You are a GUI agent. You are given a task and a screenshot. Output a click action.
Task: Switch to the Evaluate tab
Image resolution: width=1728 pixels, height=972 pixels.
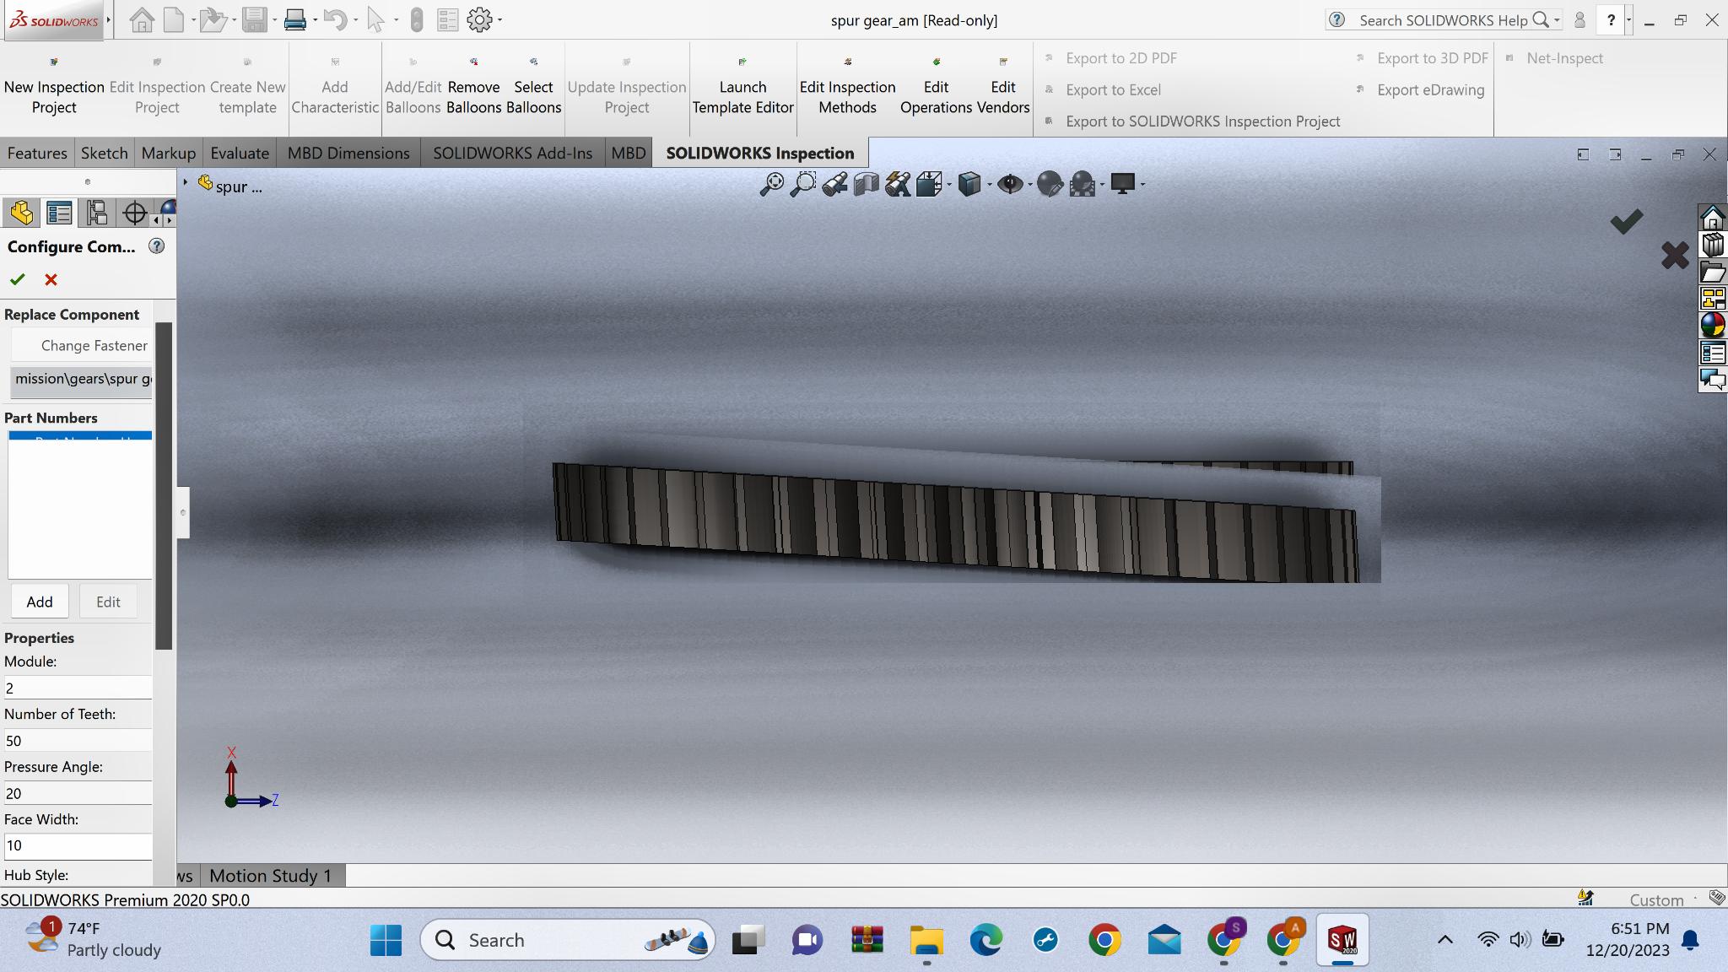click(240, 153)
